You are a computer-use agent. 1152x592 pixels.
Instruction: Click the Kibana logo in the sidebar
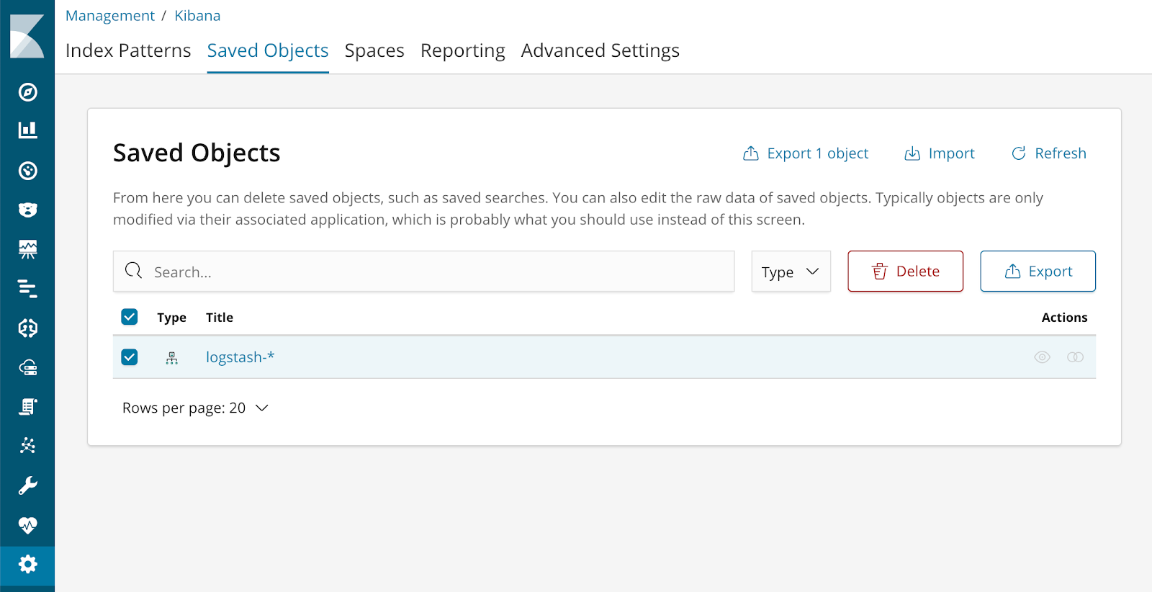(27, 36)
